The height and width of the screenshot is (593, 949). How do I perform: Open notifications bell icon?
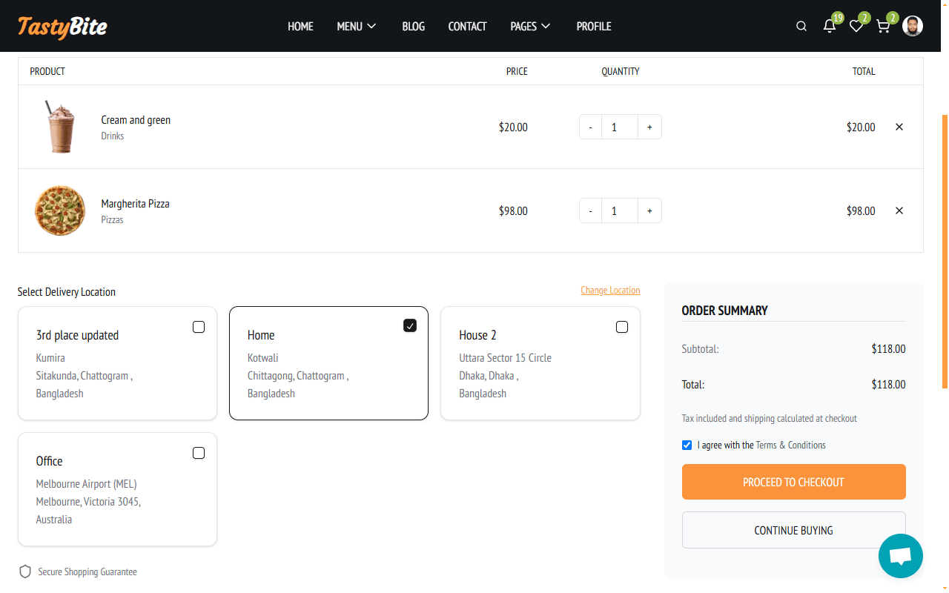click(x=830, y=27)
